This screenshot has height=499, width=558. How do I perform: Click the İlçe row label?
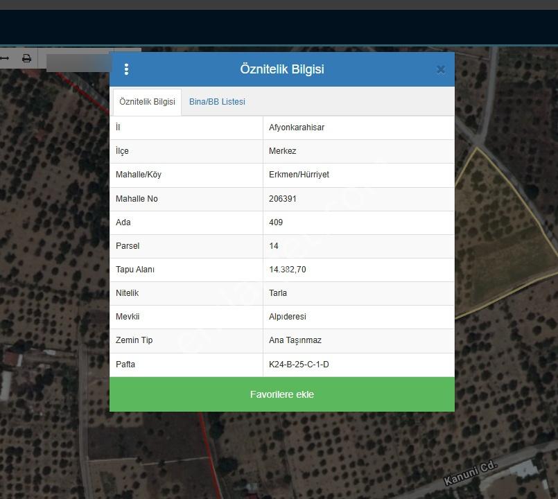pos(122,151)
